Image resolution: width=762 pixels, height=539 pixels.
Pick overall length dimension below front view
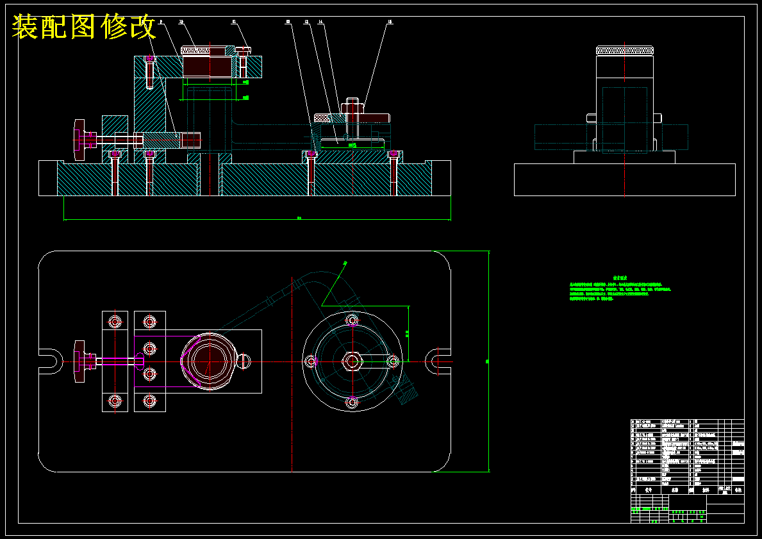257,219
